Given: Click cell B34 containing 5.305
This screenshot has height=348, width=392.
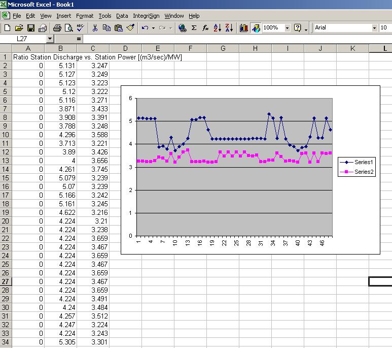Looking at the screenshot, I should pos(60,342).
